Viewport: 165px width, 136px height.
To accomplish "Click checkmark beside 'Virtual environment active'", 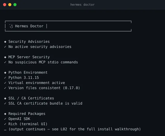I will (x=5, y=83).
